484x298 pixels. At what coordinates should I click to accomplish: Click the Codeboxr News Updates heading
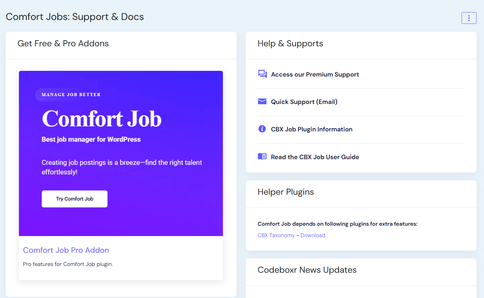pyautogui.click(x=307, y=270)
